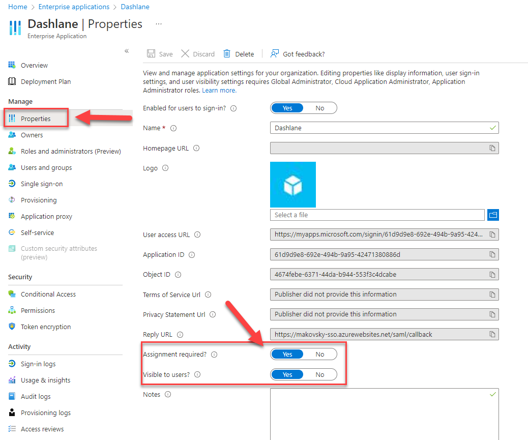
Task: Click the Delete trash icon
Action: pos(227,54)
